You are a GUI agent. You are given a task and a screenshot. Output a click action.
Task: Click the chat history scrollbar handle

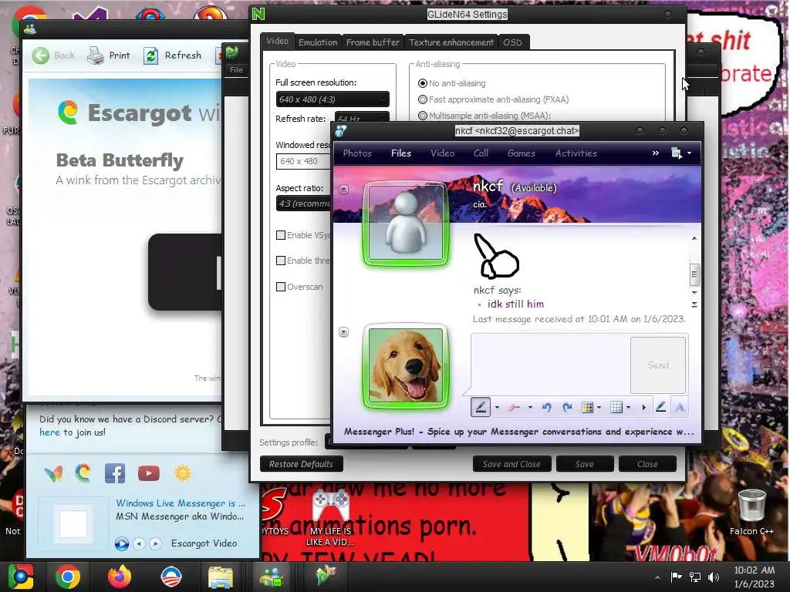[x=694, y=274]
